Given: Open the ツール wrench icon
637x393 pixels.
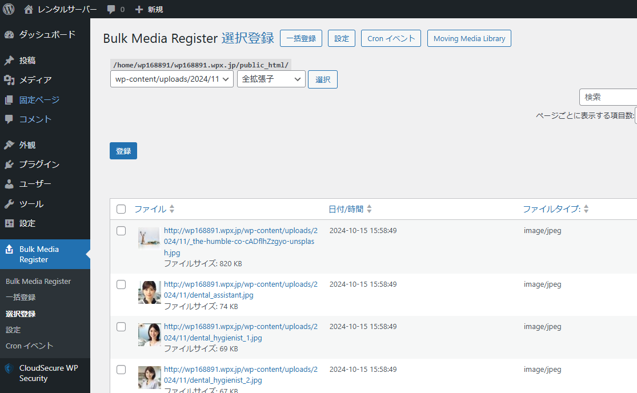Looking at the screenshot, I should pos(9,204).
